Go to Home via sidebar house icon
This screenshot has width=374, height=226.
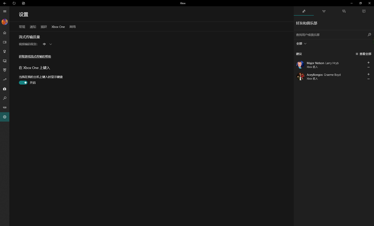5,33
